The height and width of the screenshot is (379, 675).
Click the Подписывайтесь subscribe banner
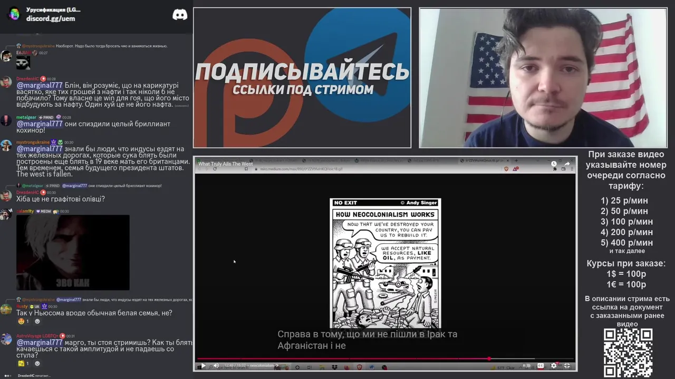[x=302, y=77]
